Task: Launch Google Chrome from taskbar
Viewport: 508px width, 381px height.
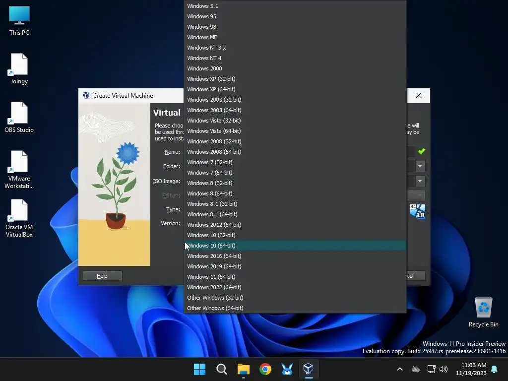Action: [x=265, y=369]
